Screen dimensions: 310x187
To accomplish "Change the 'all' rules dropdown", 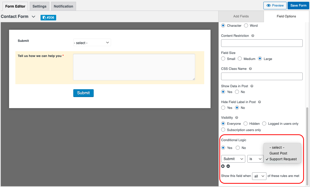I will tap(259, 176).
